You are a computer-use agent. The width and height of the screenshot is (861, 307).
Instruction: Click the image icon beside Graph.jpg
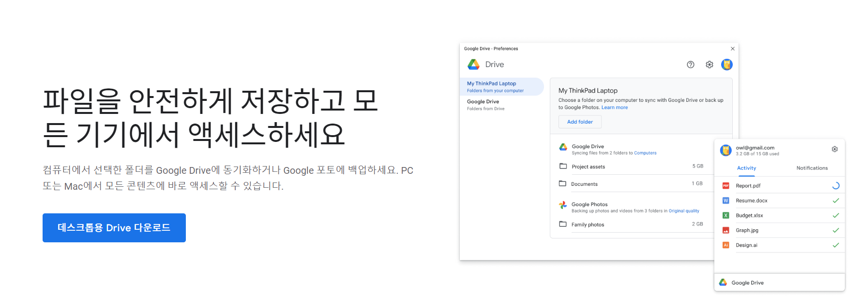pos(726,230)
